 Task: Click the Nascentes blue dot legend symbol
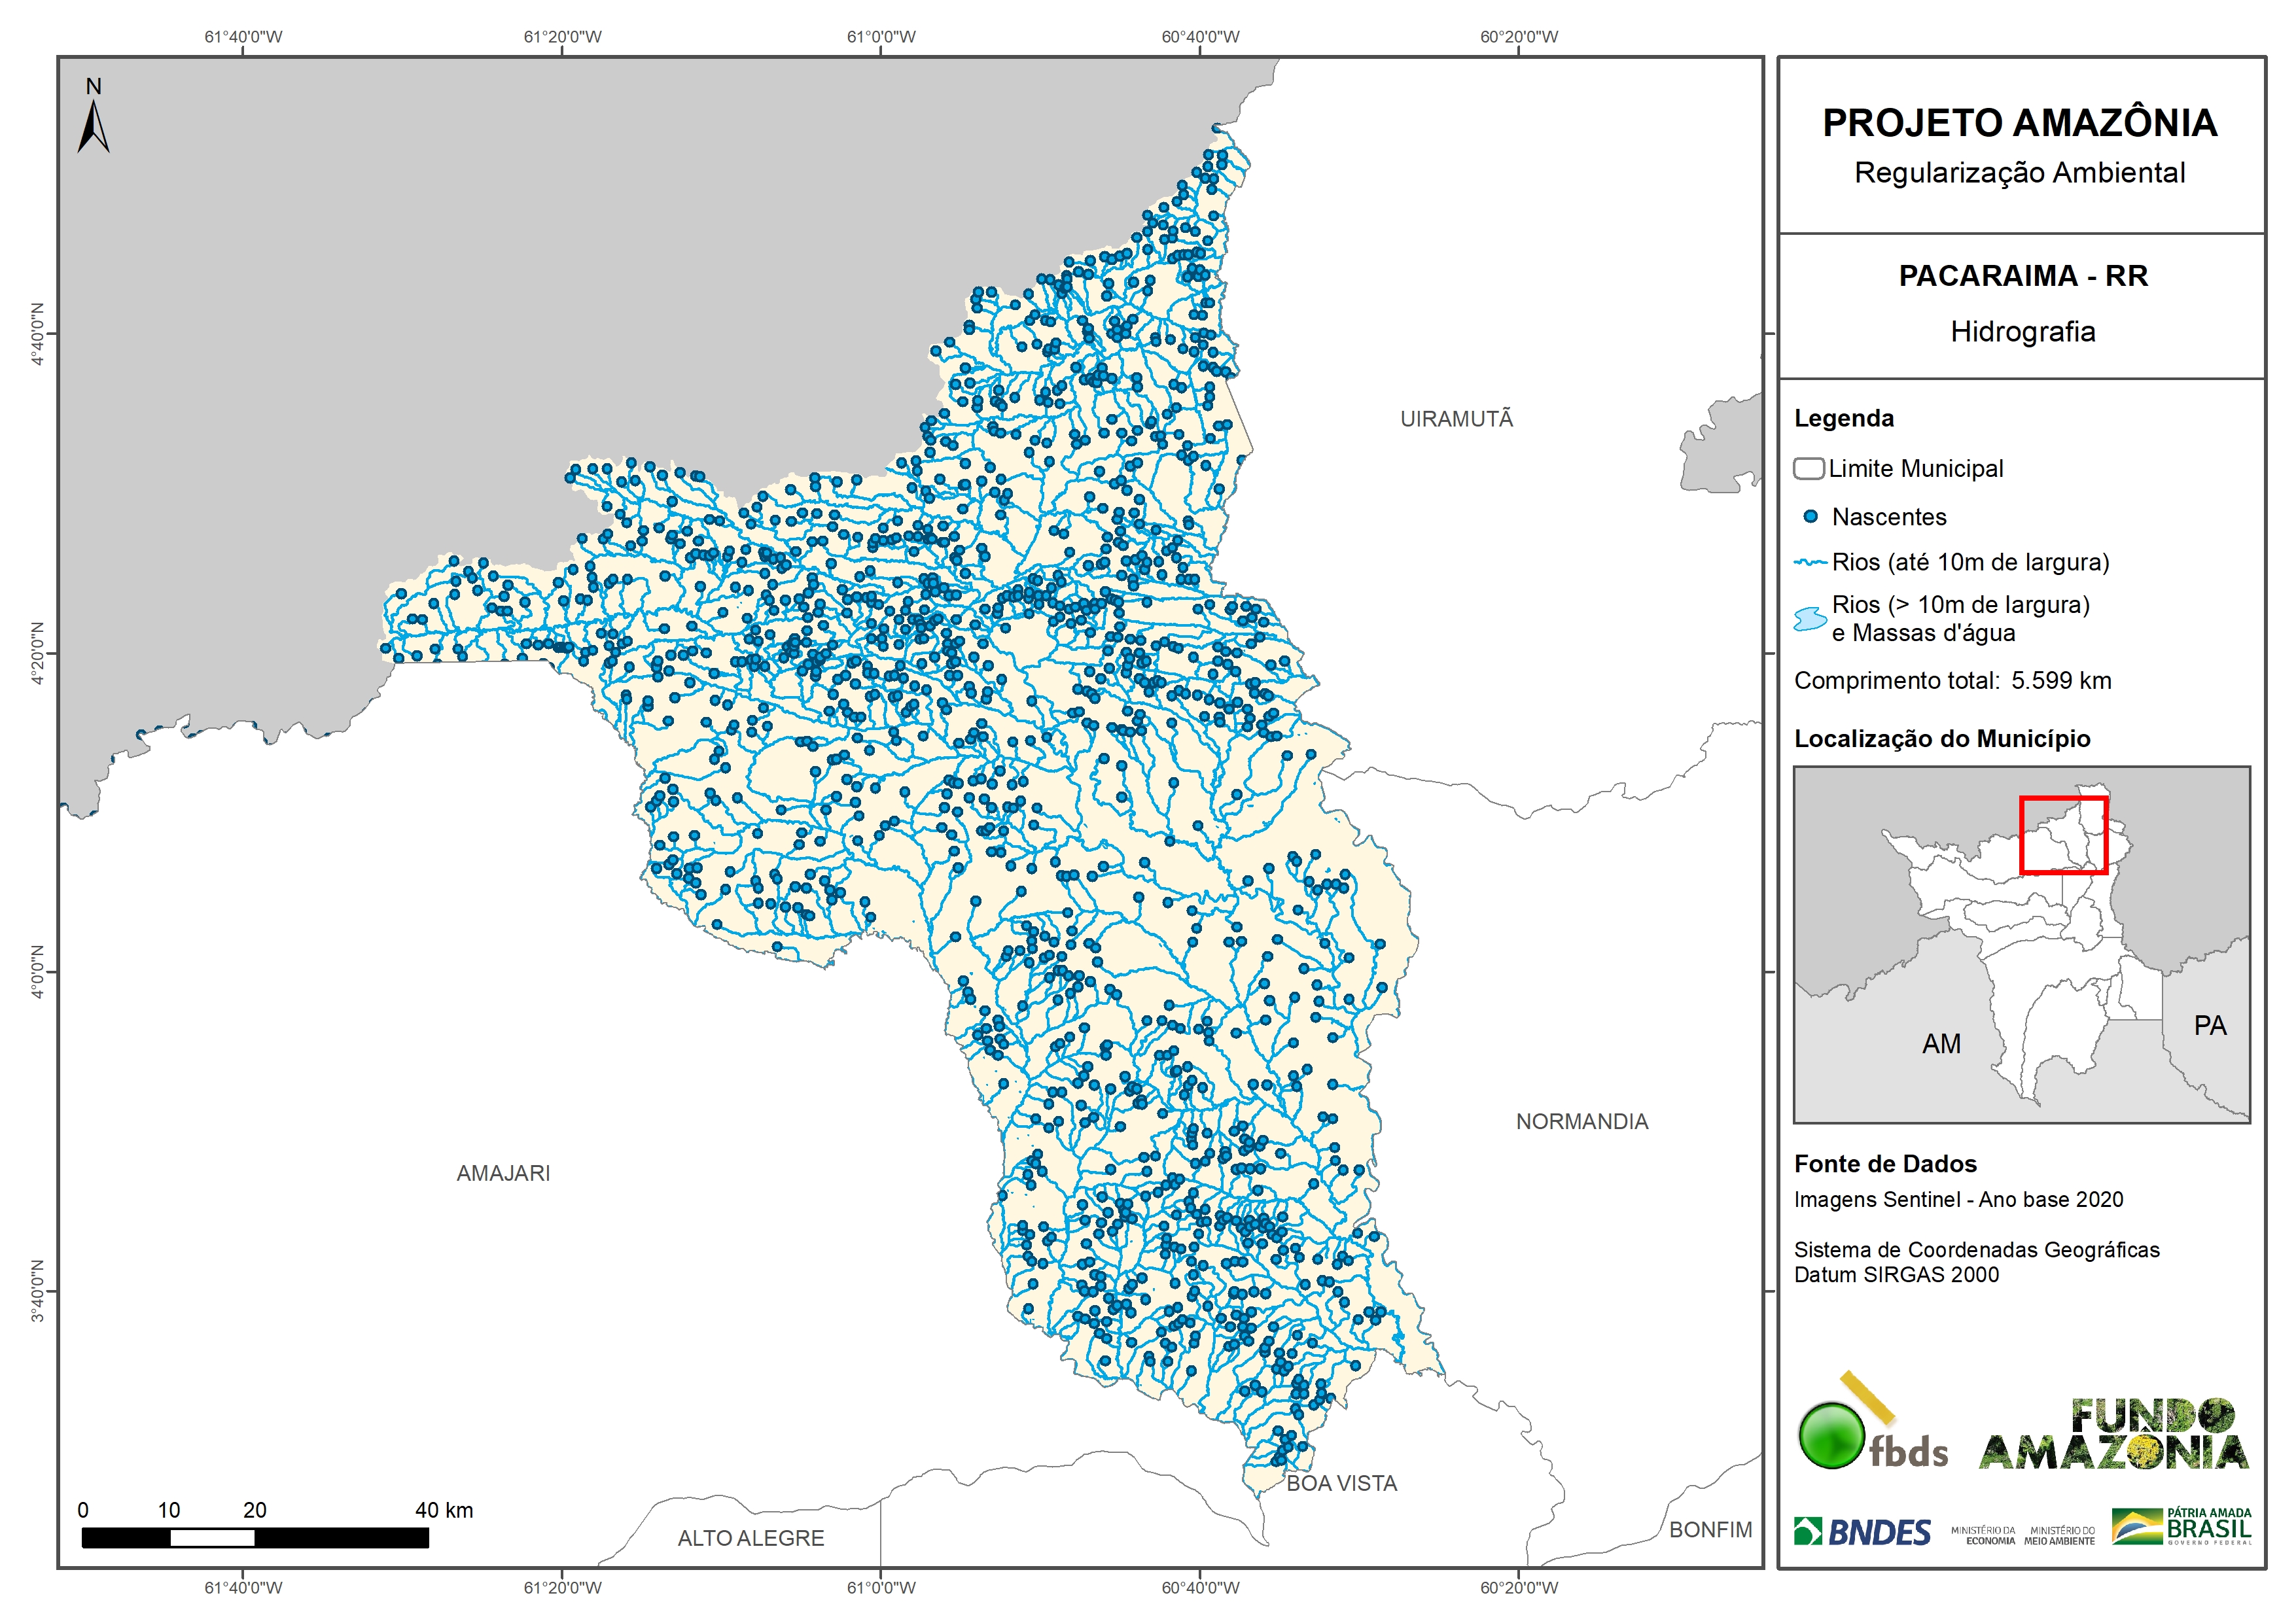click(1810, 517)
